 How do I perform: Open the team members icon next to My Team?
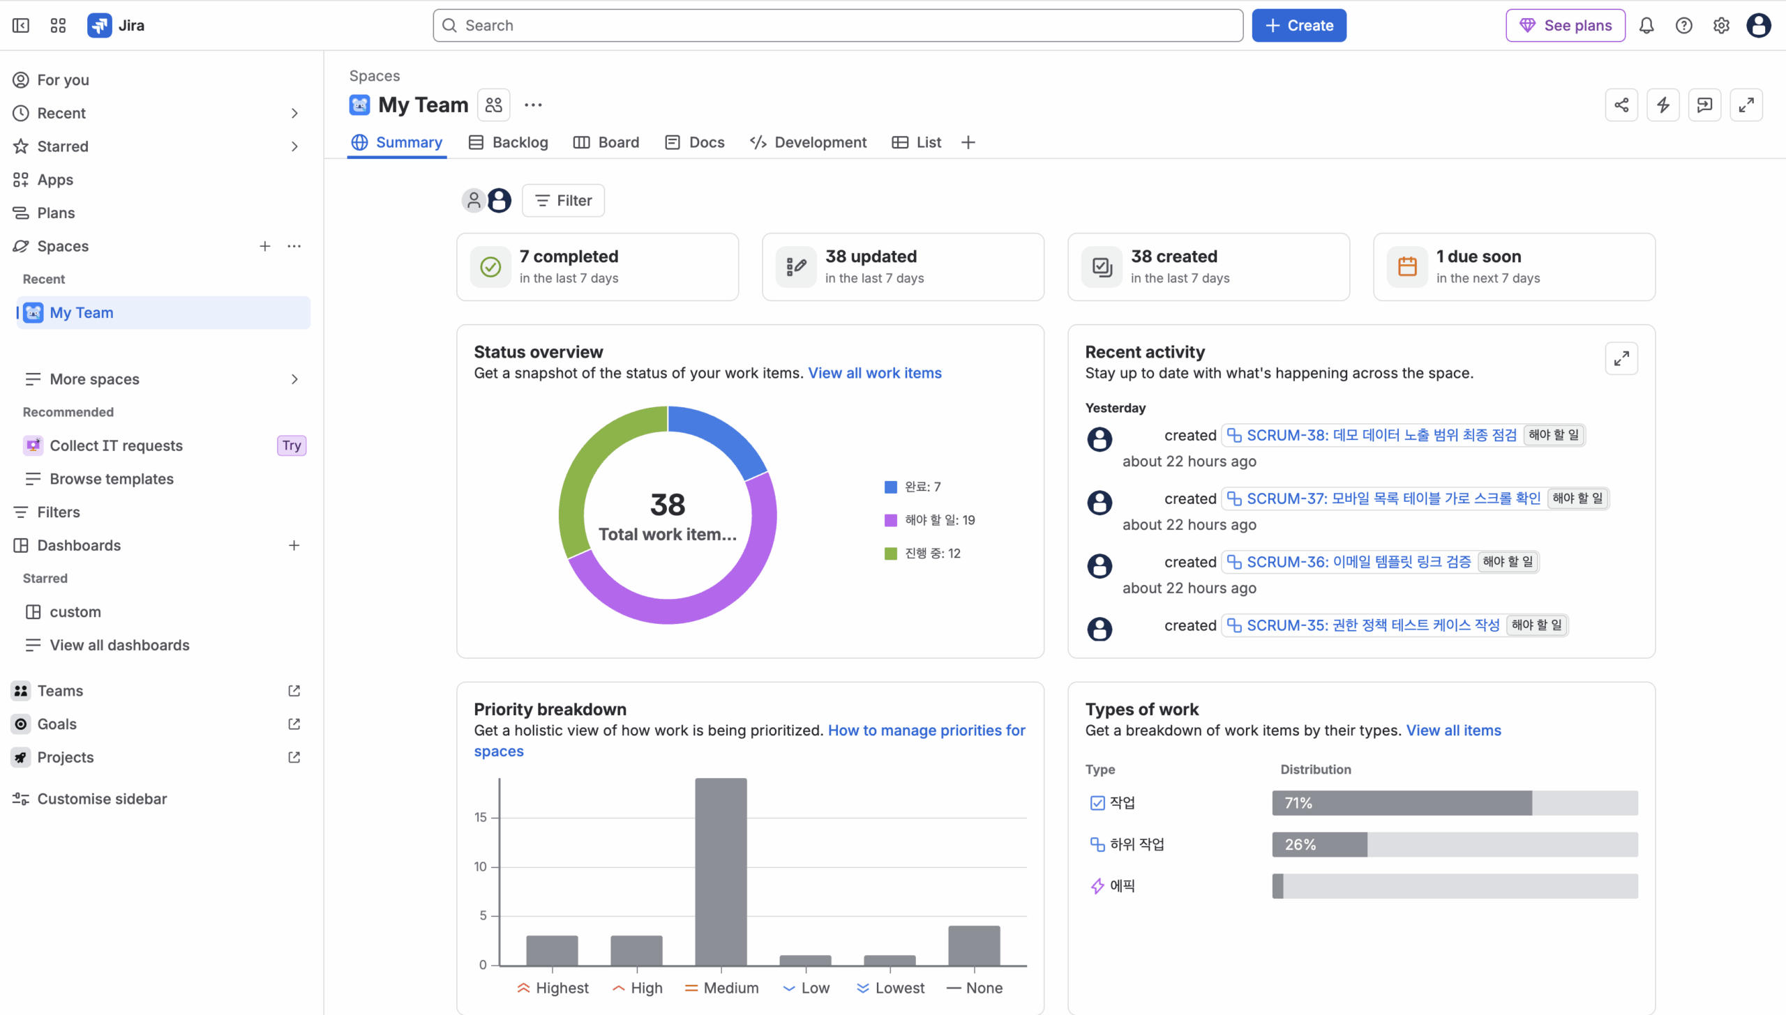[493, 105]
